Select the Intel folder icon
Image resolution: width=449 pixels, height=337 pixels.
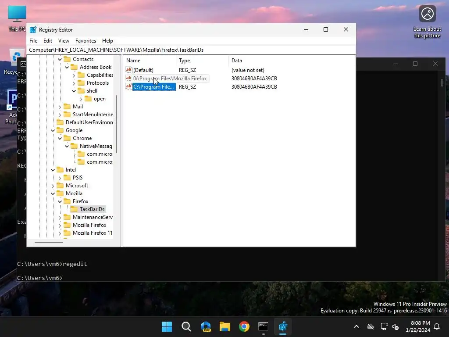pyautogui.click(x=60, y=170)
